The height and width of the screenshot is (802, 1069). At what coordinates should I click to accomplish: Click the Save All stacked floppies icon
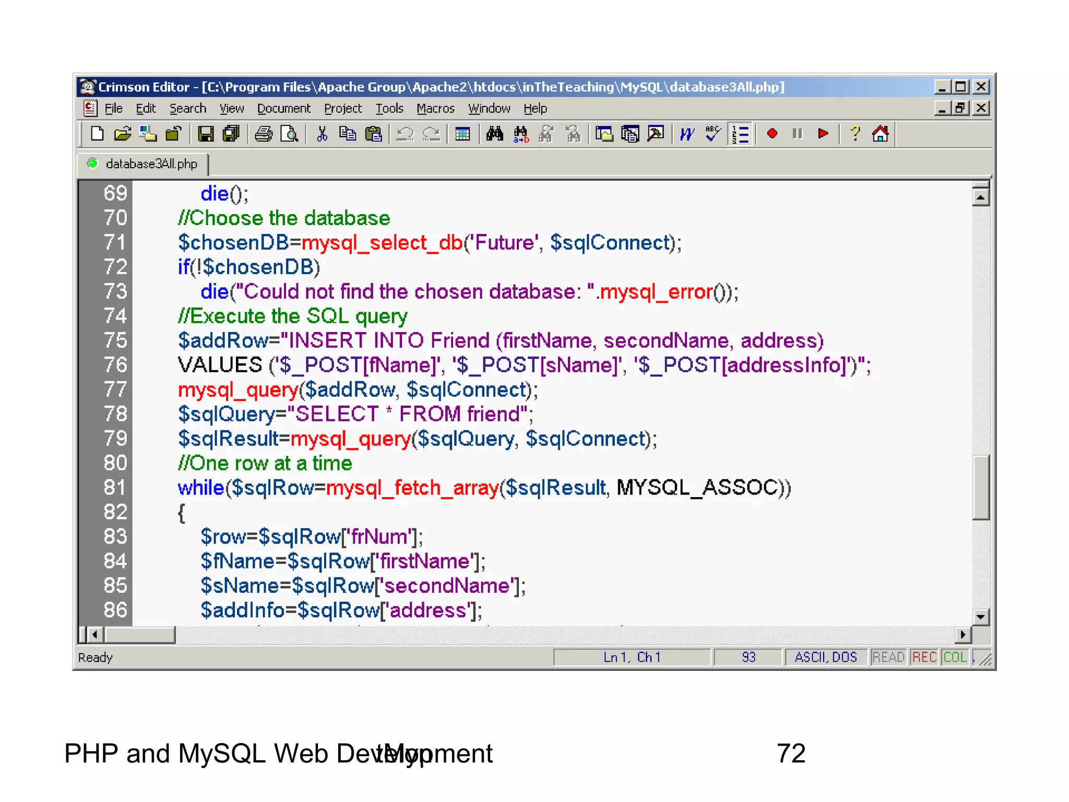(231, 134)
